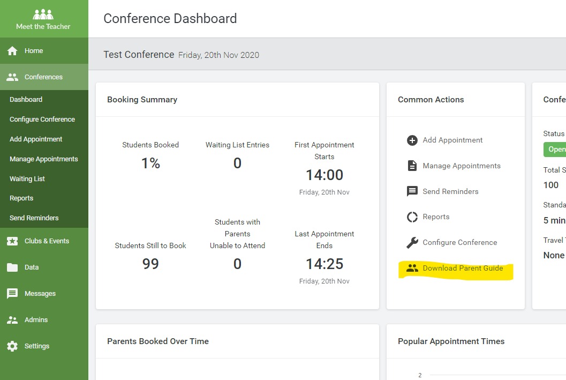Click the Admins person icon in the sidebar
Viewport: 566px width, 380px height.
12,319
